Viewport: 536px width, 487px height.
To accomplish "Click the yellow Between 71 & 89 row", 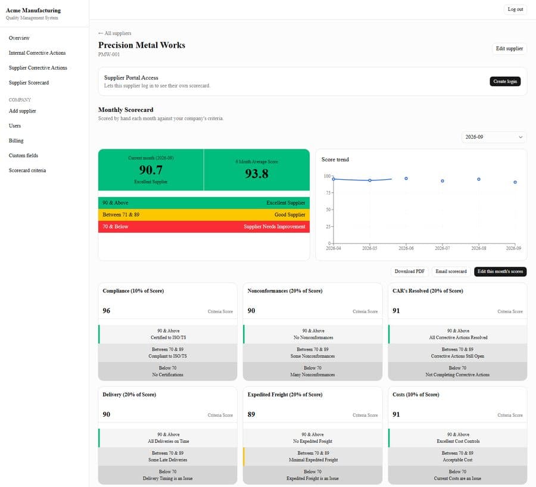I will [x=204, y=214].
